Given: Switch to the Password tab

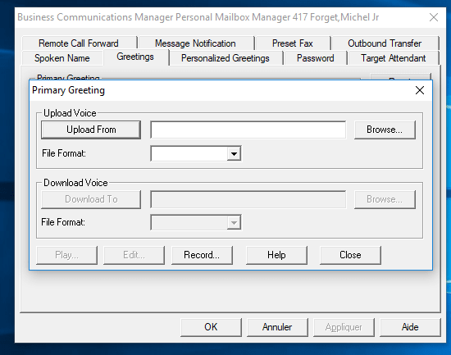Looking at the screenshot, I should coord(315,58).
